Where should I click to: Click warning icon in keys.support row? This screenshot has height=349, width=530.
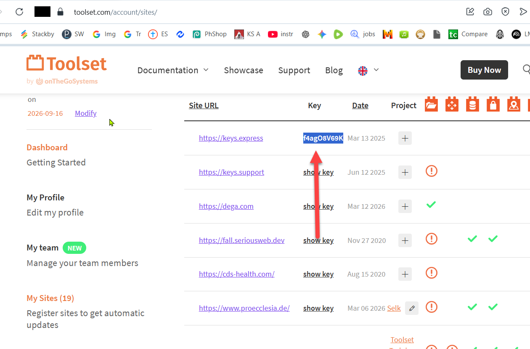tap(431, 171)
